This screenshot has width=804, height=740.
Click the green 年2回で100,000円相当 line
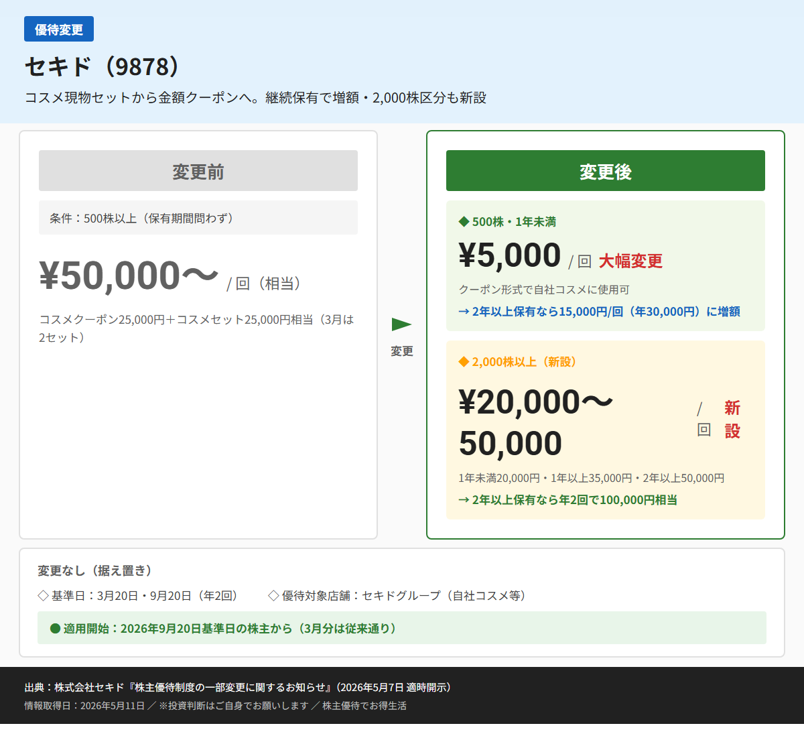coord(567,500)
